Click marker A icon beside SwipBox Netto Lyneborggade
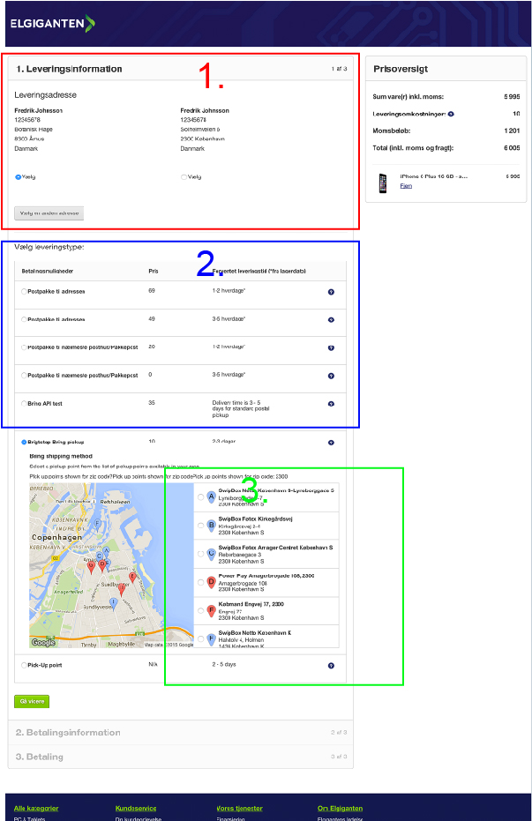 pos(212,496)
